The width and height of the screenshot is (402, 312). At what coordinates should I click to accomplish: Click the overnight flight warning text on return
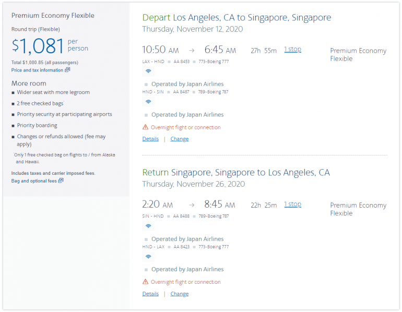coord(185,282)
